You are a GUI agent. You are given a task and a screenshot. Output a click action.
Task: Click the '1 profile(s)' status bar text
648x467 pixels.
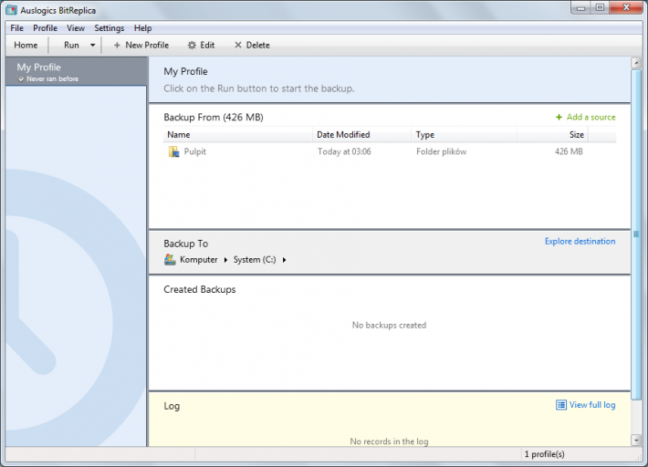(544, 454)
